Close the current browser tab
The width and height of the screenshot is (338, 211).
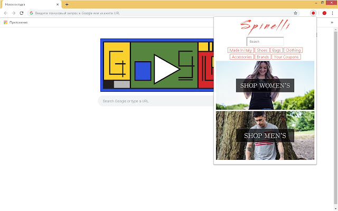click(58, 4)
